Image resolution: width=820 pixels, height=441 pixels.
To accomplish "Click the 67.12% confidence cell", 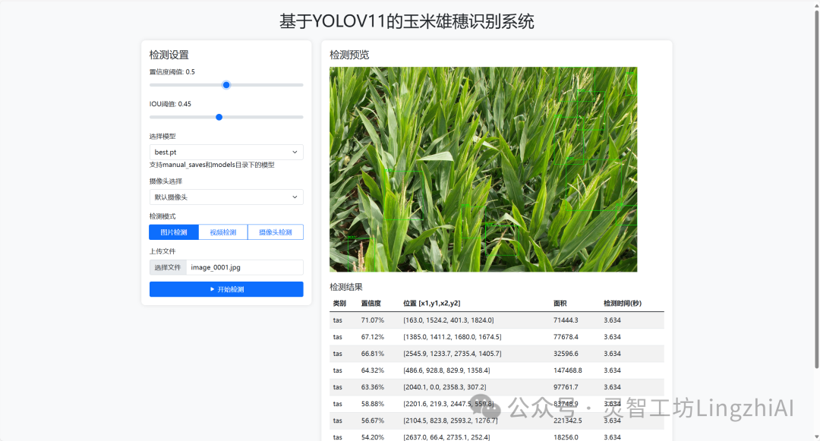I will (372, 336).
